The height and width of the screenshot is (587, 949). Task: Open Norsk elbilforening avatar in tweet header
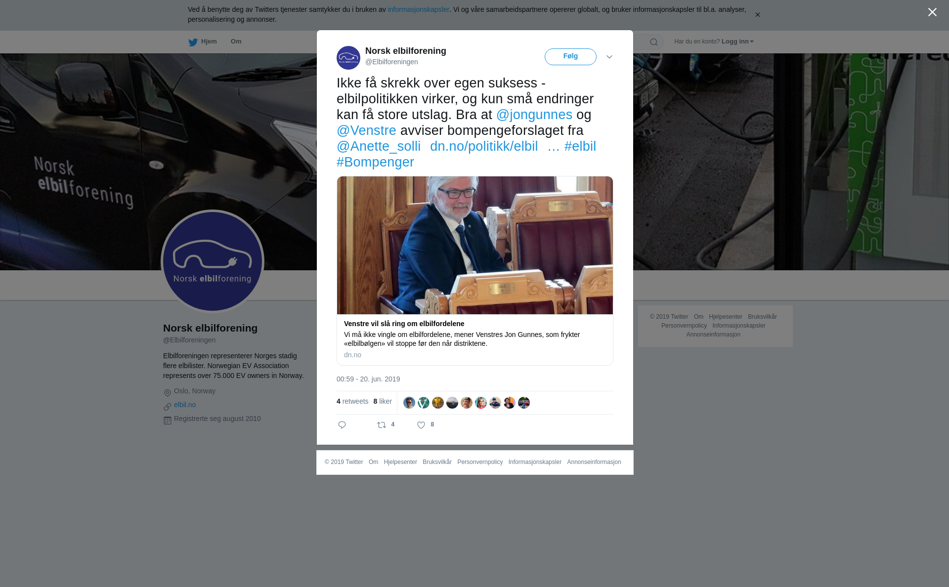348,58
